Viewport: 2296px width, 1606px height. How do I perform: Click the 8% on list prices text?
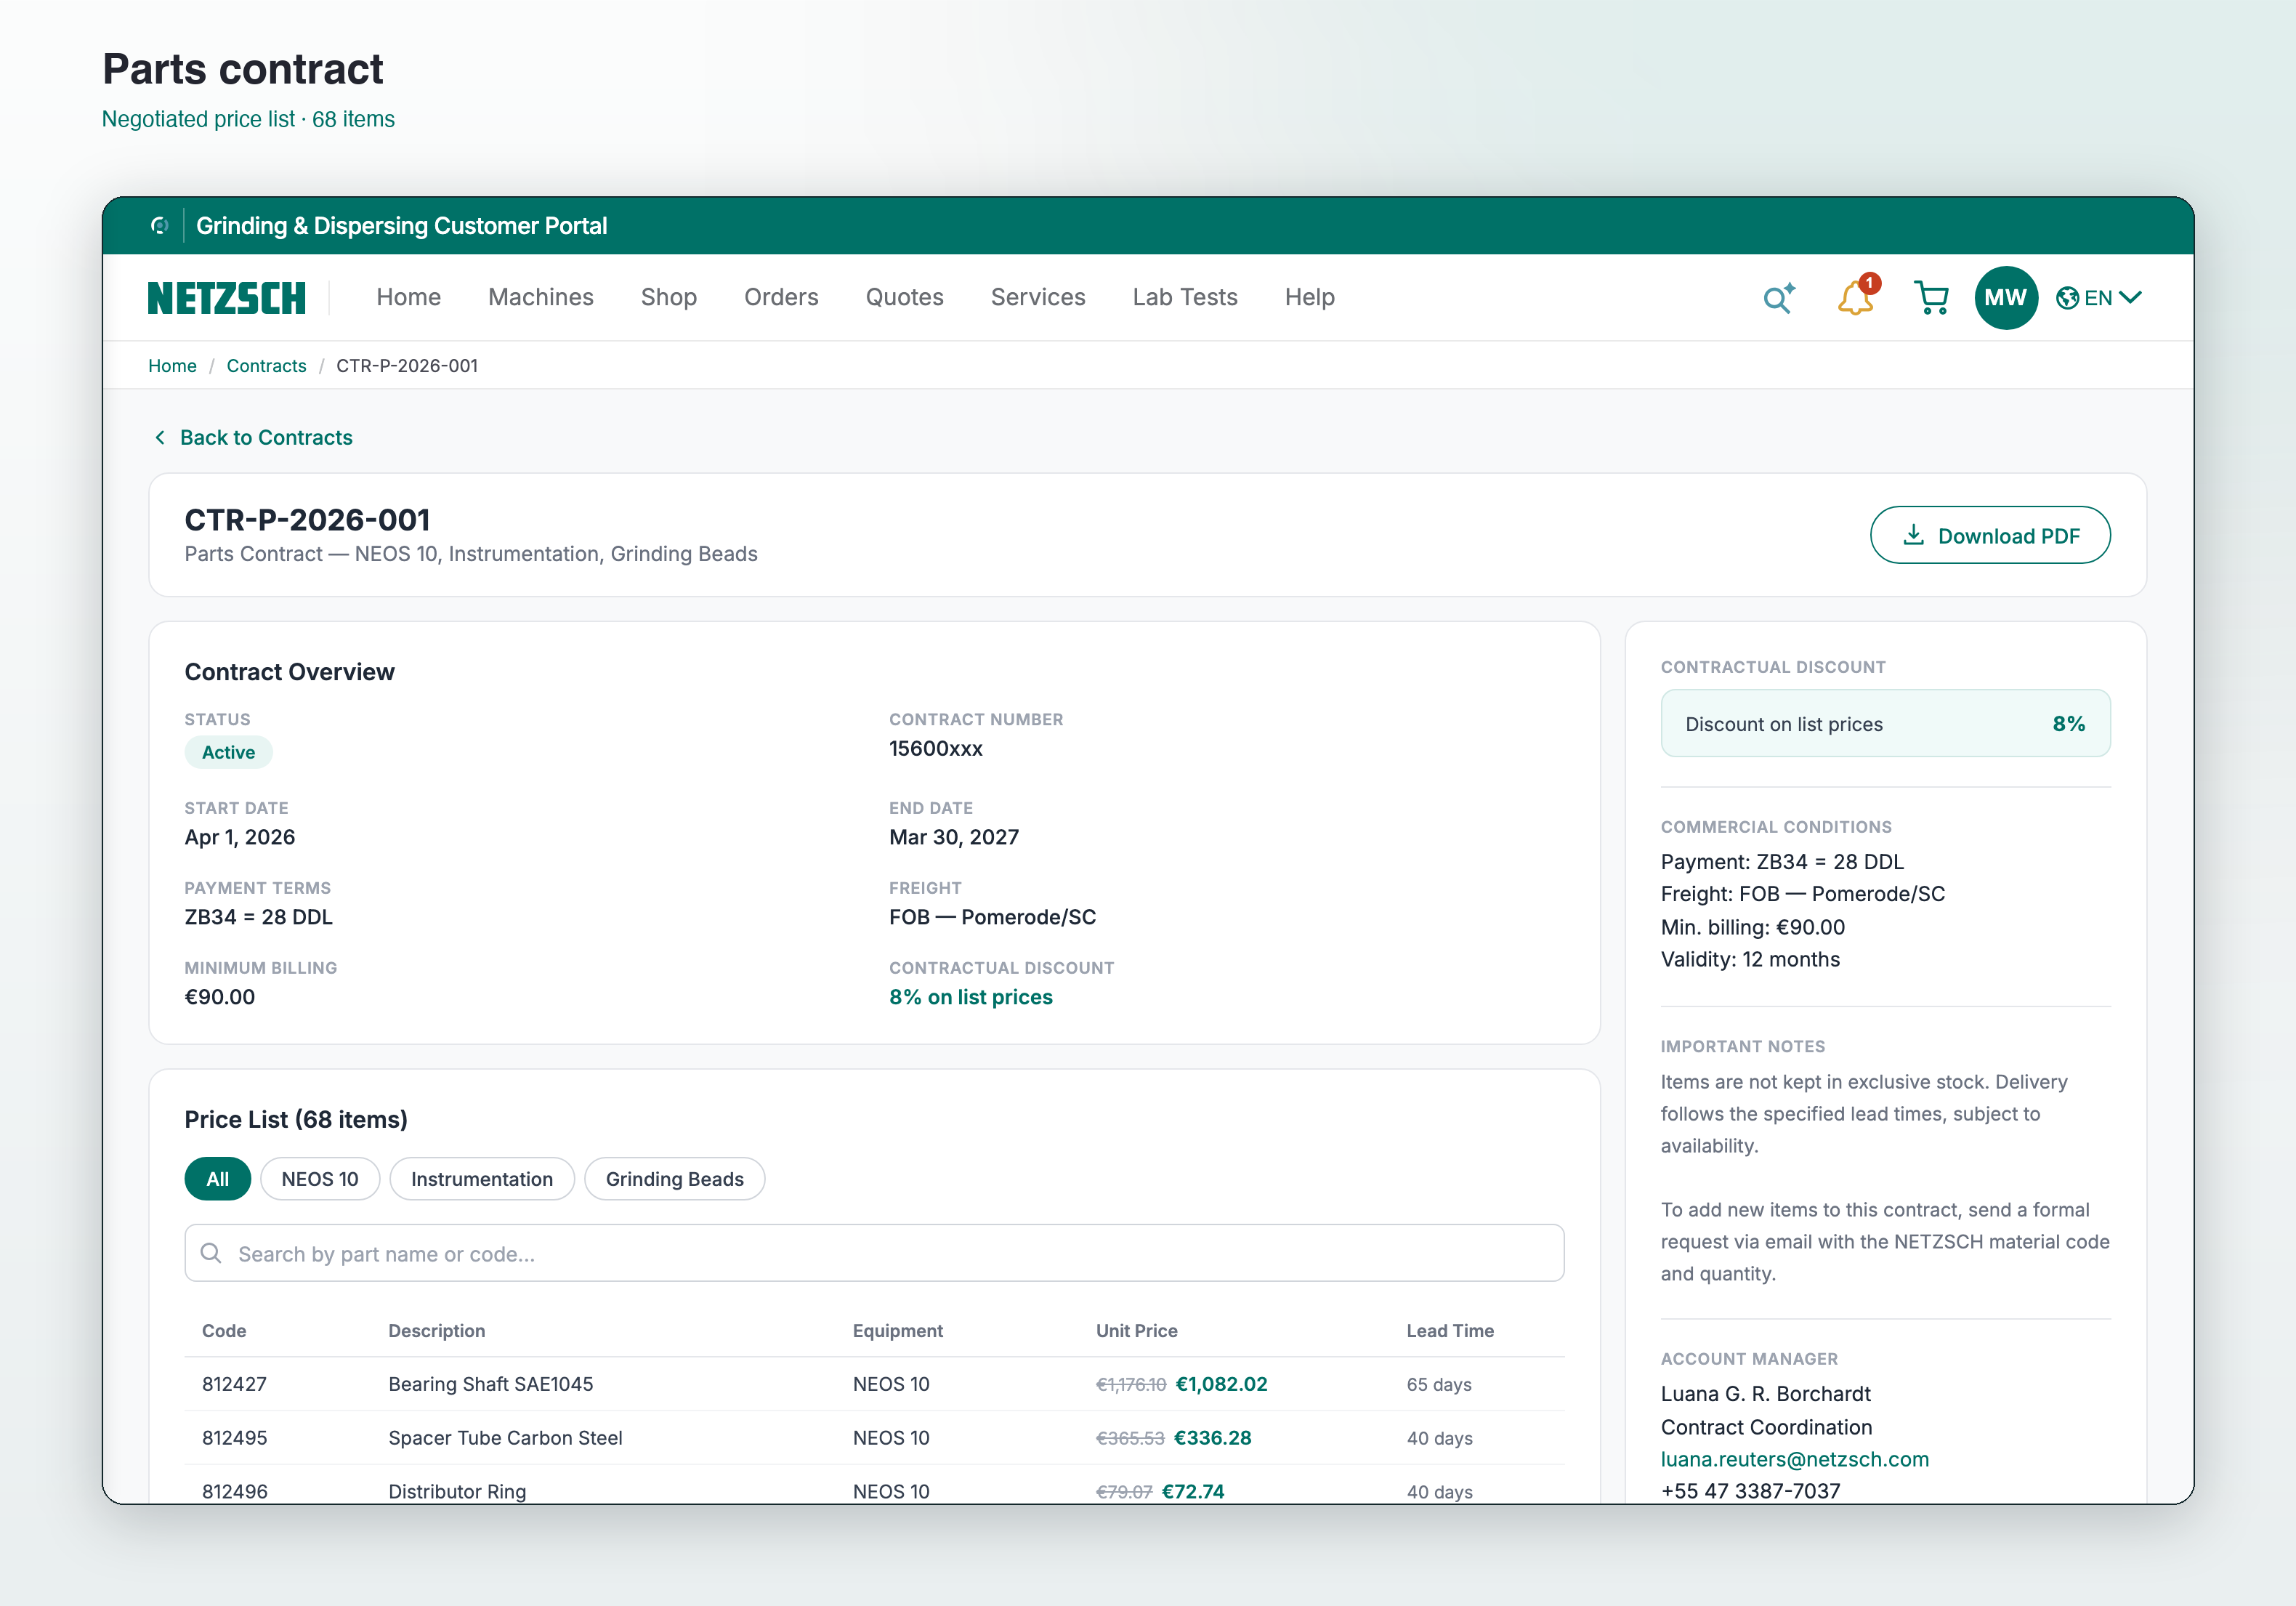pos(971,997)
